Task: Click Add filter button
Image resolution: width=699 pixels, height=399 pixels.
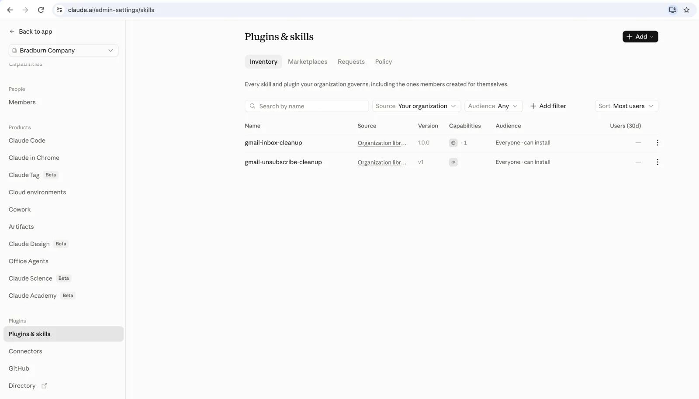Action: [548, 106]
